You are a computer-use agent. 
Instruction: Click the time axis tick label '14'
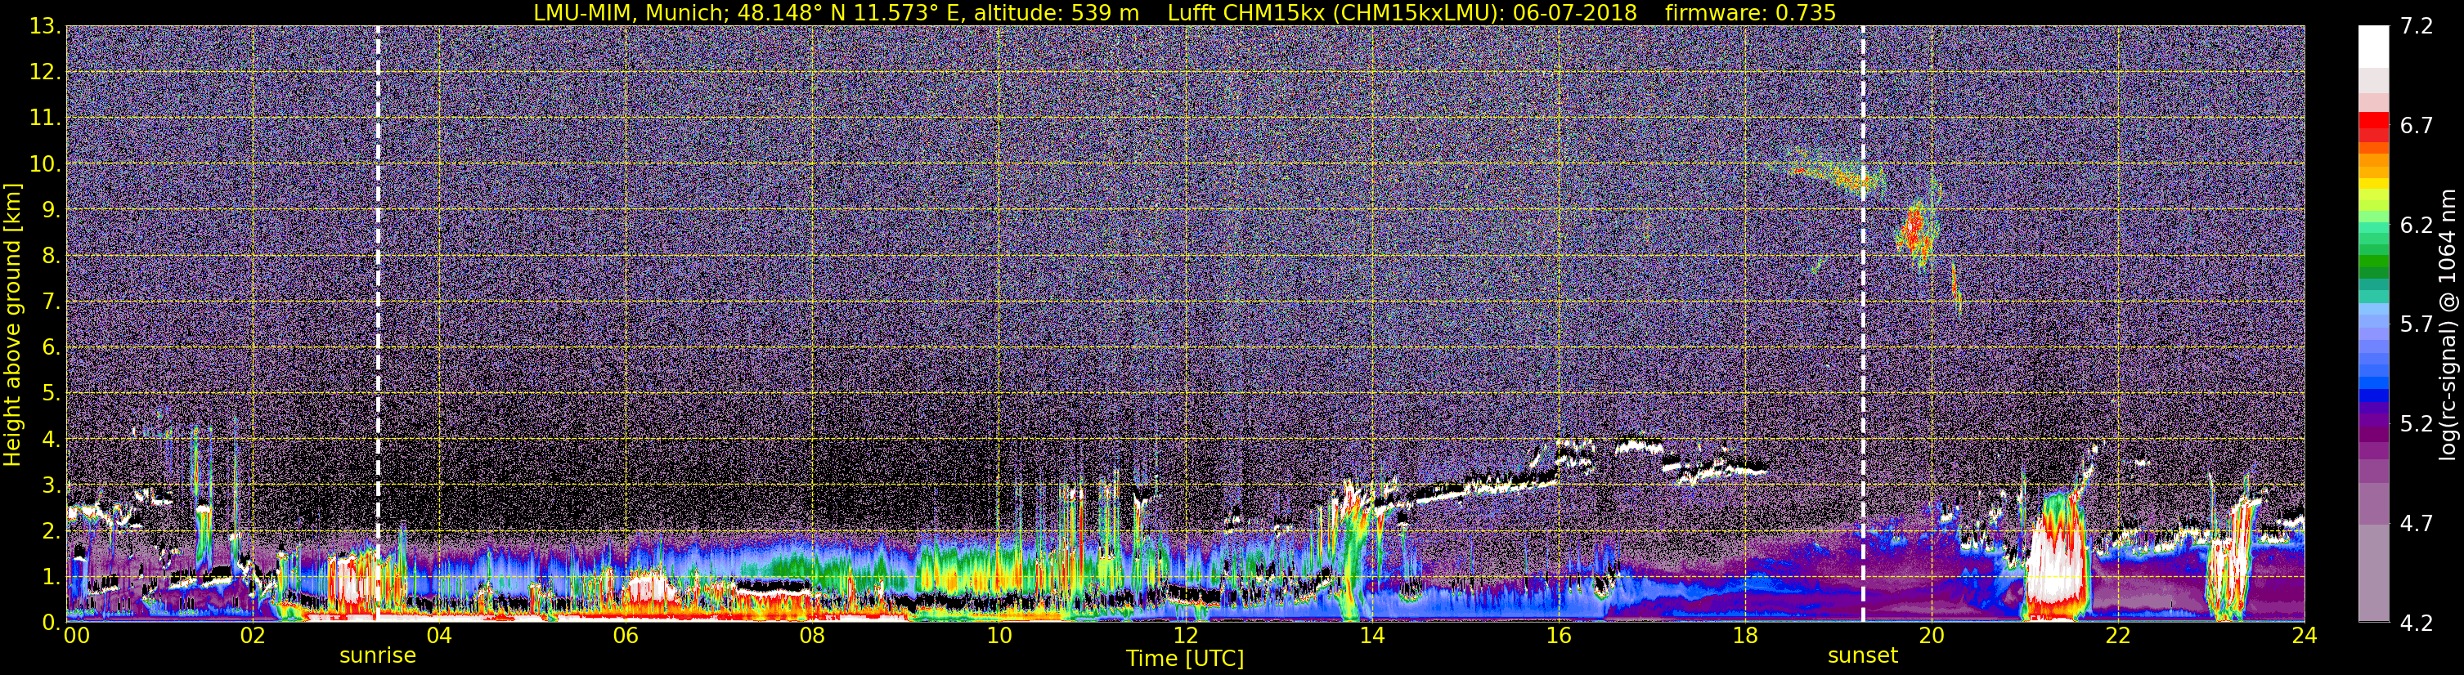[1371, 636]
